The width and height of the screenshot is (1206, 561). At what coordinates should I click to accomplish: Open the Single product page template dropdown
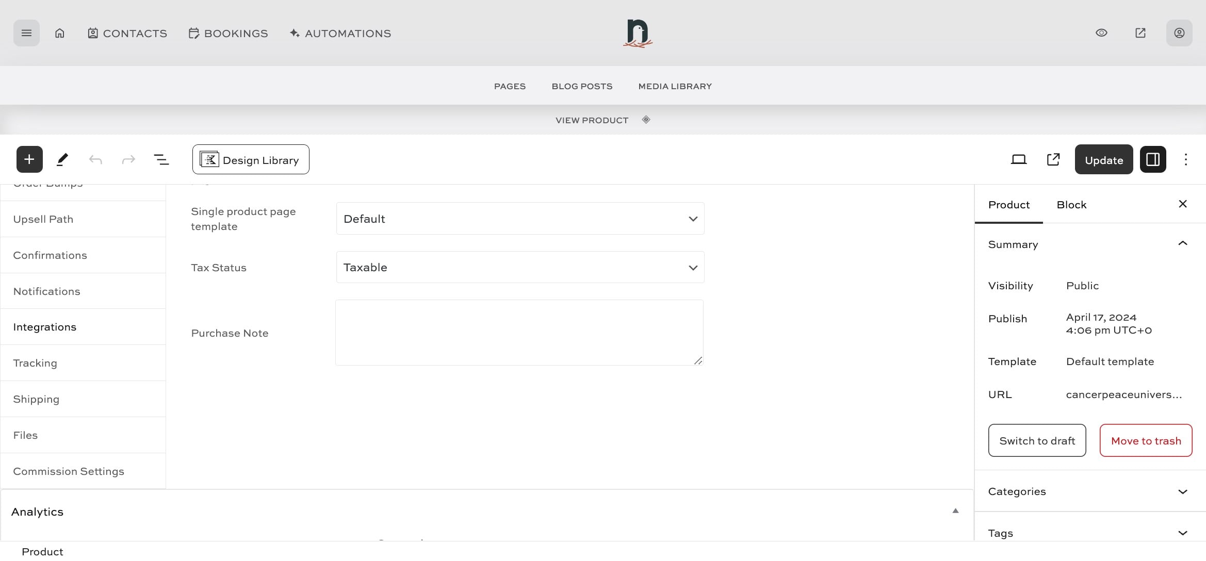pos(520,219)
